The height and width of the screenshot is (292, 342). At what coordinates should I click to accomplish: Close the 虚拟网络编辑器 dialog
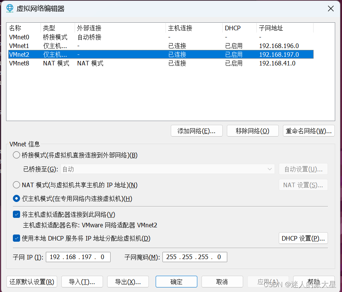[x=331, y=9]
